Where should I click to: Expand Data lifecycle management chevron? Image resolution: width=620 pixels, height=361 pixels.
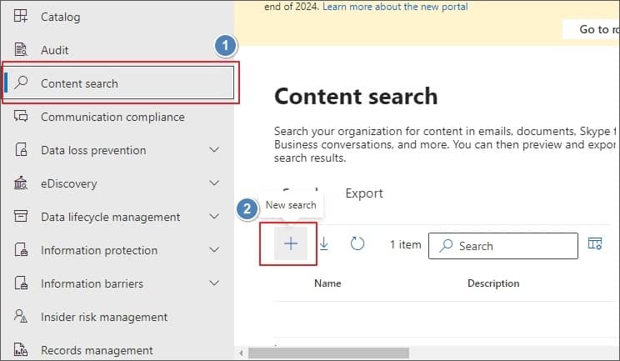pos(214,216)
